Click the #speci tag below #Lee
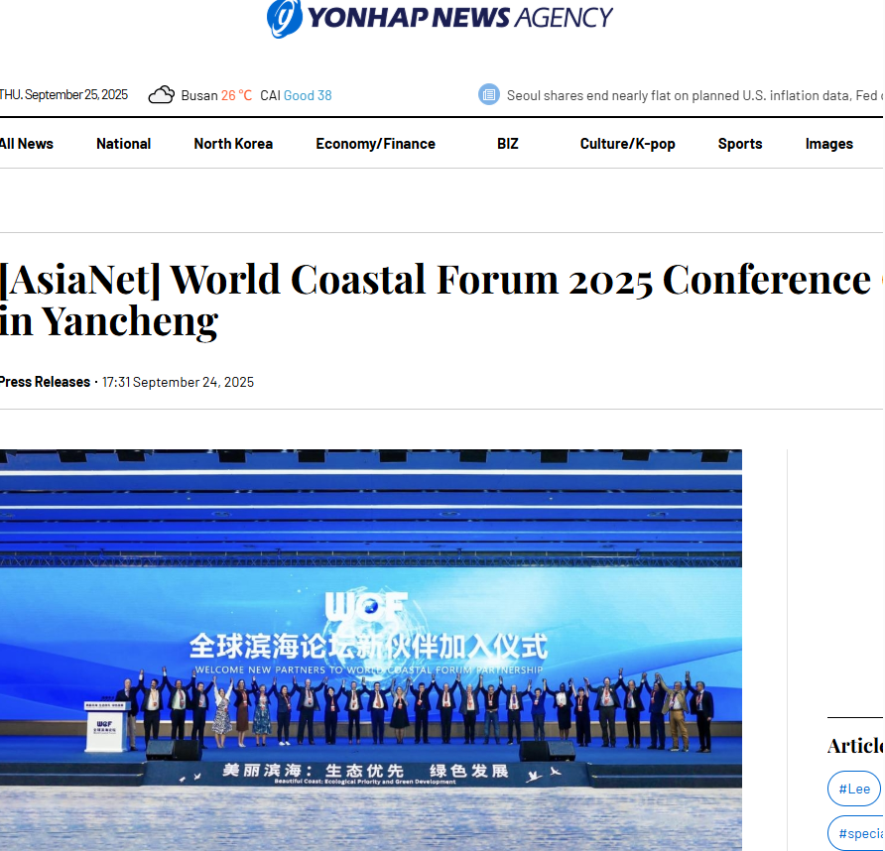Screen dimensions: 885x851 coord(855,833)
